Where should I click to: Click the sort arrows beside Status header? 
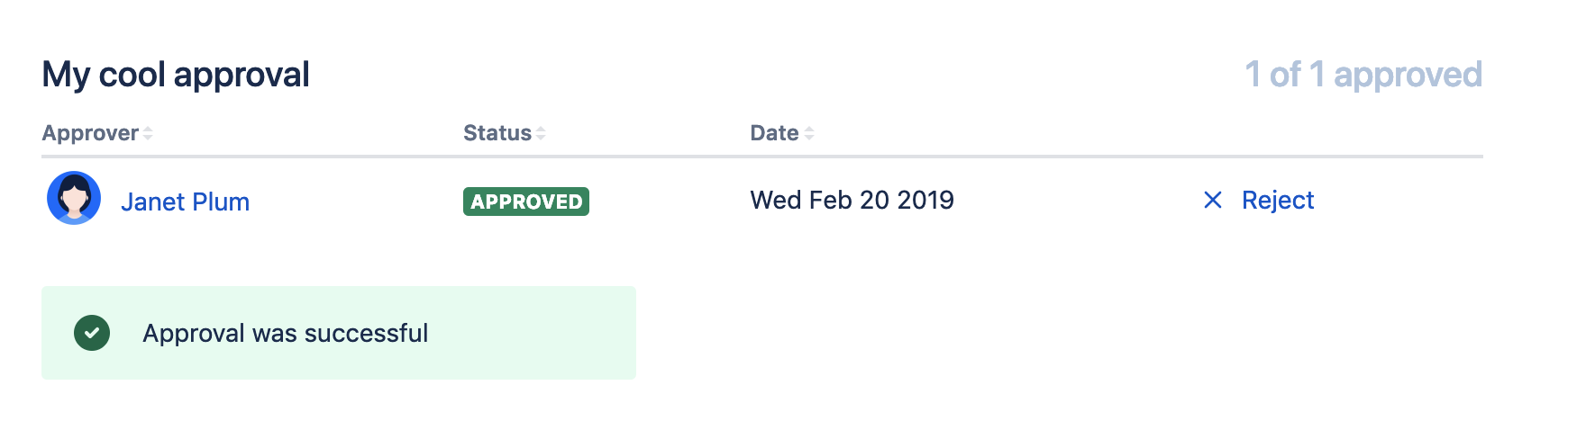click(x=541, y=133)
